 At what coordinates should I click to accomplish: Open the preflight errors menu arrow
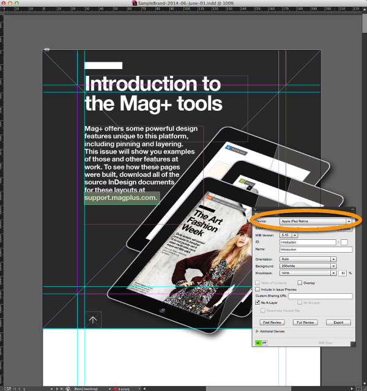pyautogui.click(x=139, y=389)
